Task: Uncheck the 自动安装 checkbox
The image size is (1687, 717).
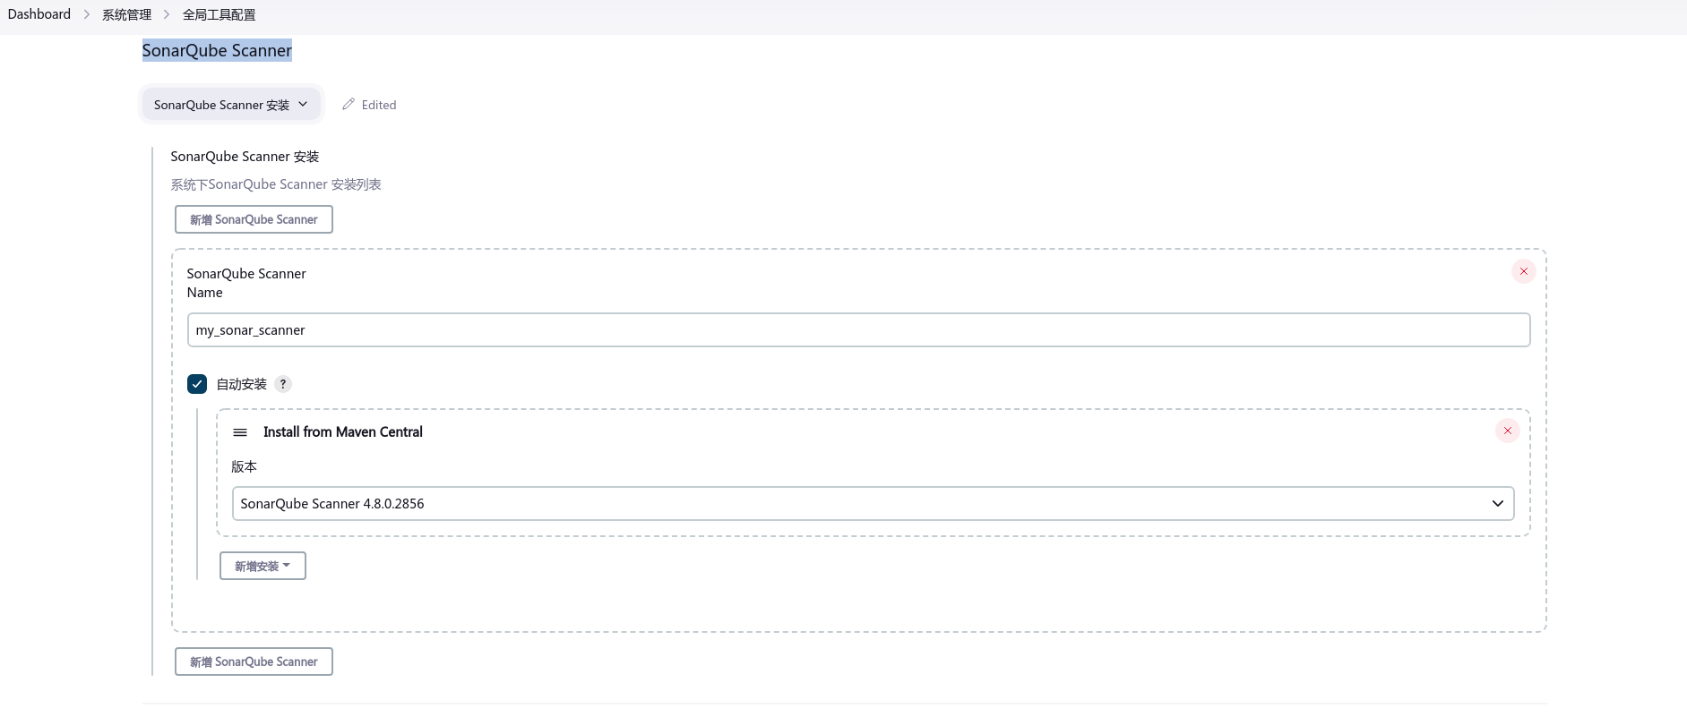Action: click(197, 384)
